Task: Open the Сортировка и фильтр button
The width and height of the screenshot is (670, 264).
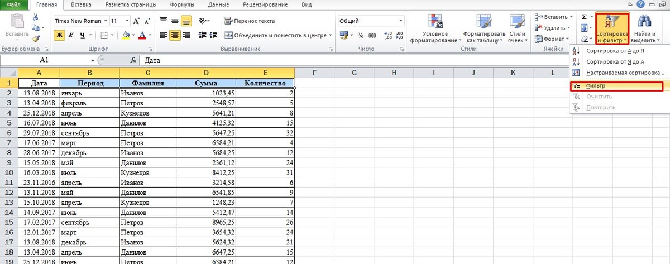Action: coord(612,28)
